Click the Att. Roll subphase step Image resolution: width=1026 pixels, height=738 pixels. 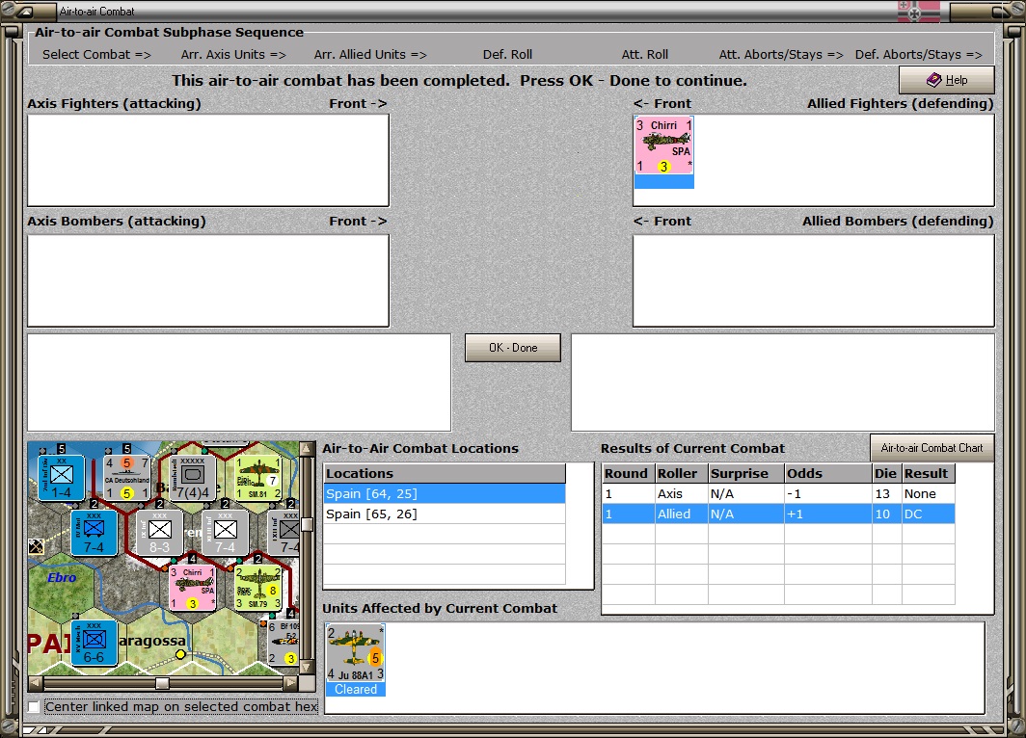[x=644, y=54]
